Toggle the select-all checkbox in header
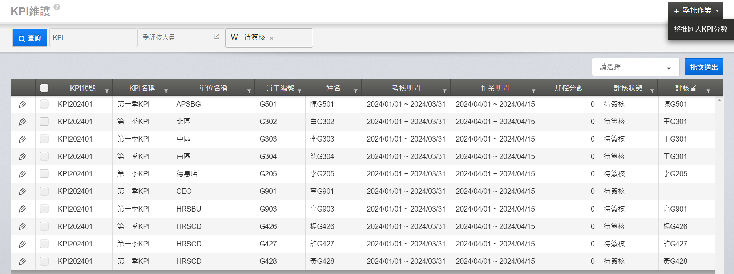 point(44,88)
